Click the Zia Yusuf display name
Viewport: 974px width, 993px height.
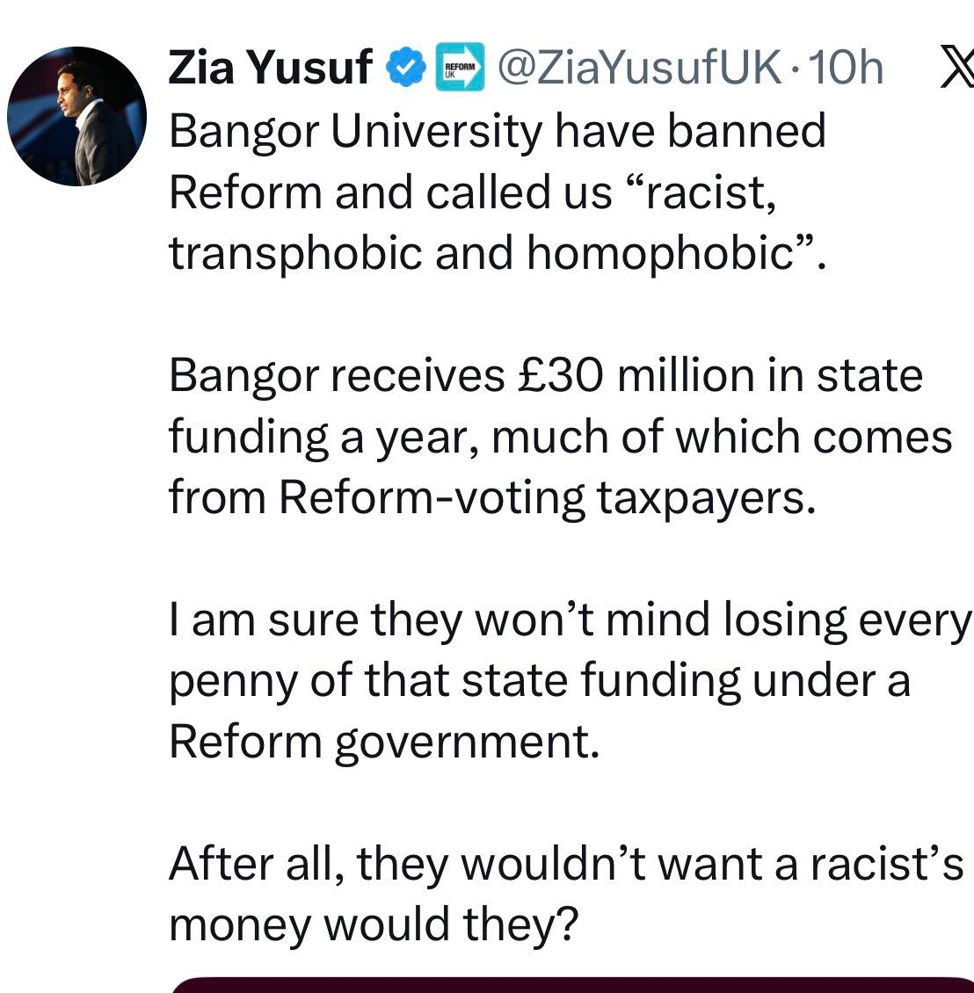270,69
